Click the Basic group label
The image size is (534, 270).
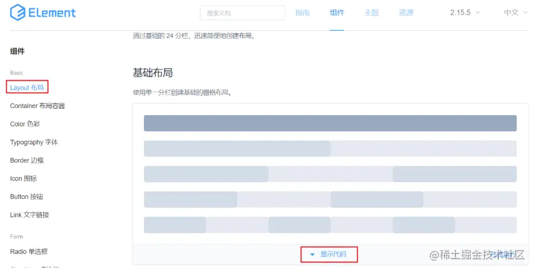coord(17,73)
